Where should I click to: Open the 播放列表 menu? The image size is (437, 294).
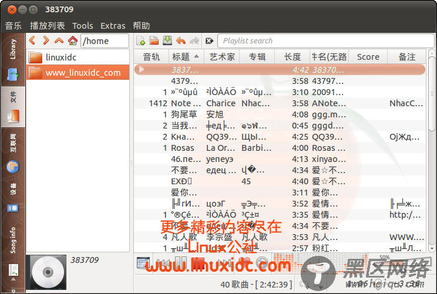[48, 26]
